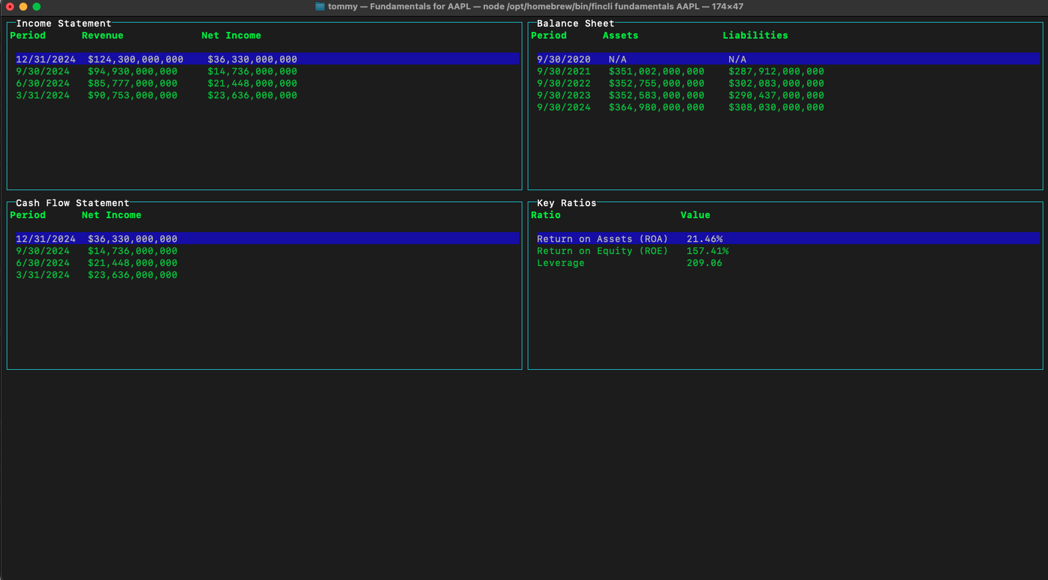
Task: Select the 9/30/2020 Balance Sheet row
Action: click(788, 59)
